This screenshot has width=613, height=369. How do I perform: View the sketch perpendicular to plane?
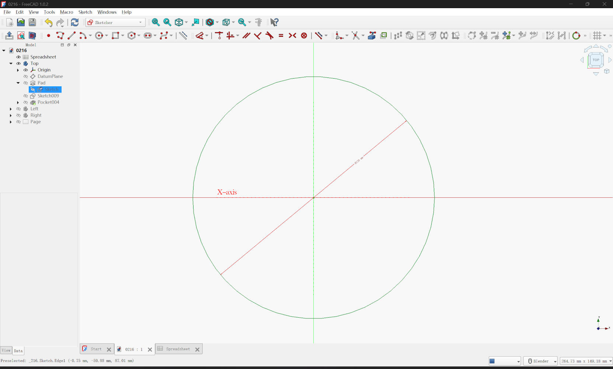[21, 36]
